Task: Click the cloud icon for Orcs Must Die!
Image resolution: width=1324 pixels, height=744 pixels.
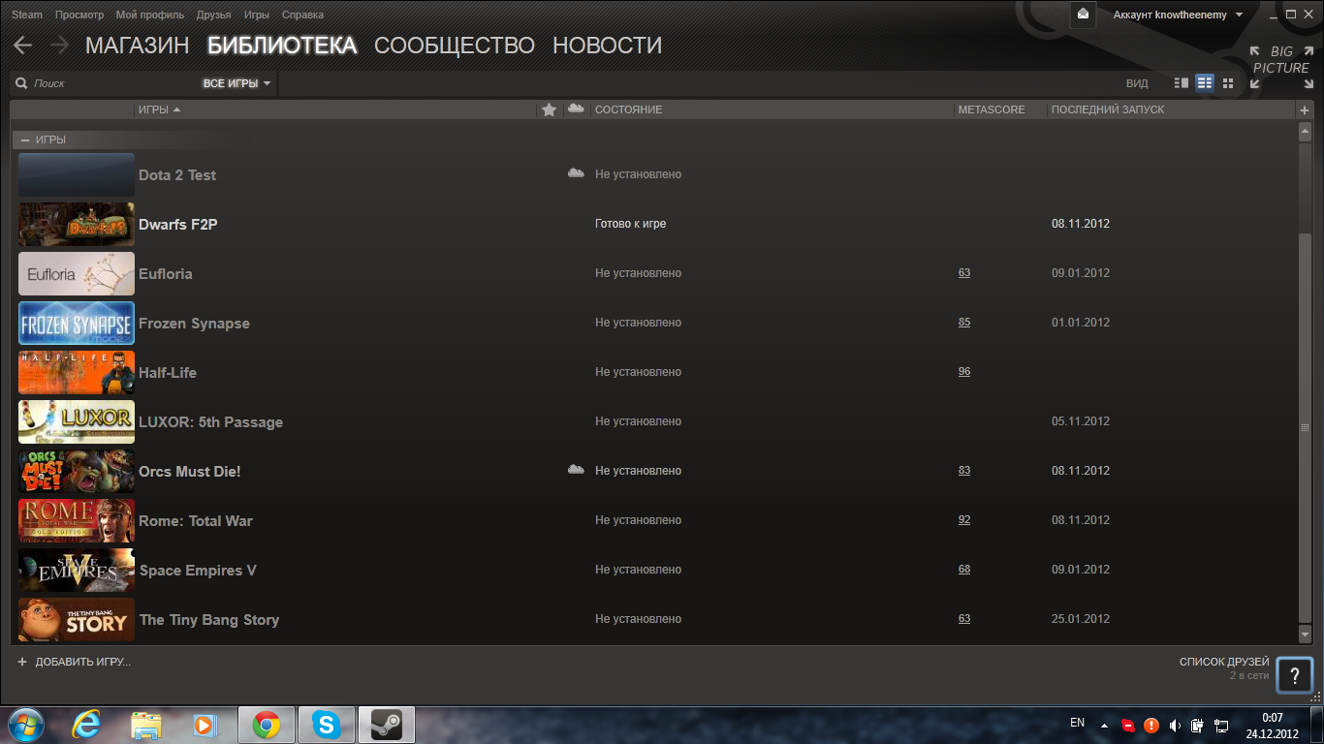Action: click(576, 470)
